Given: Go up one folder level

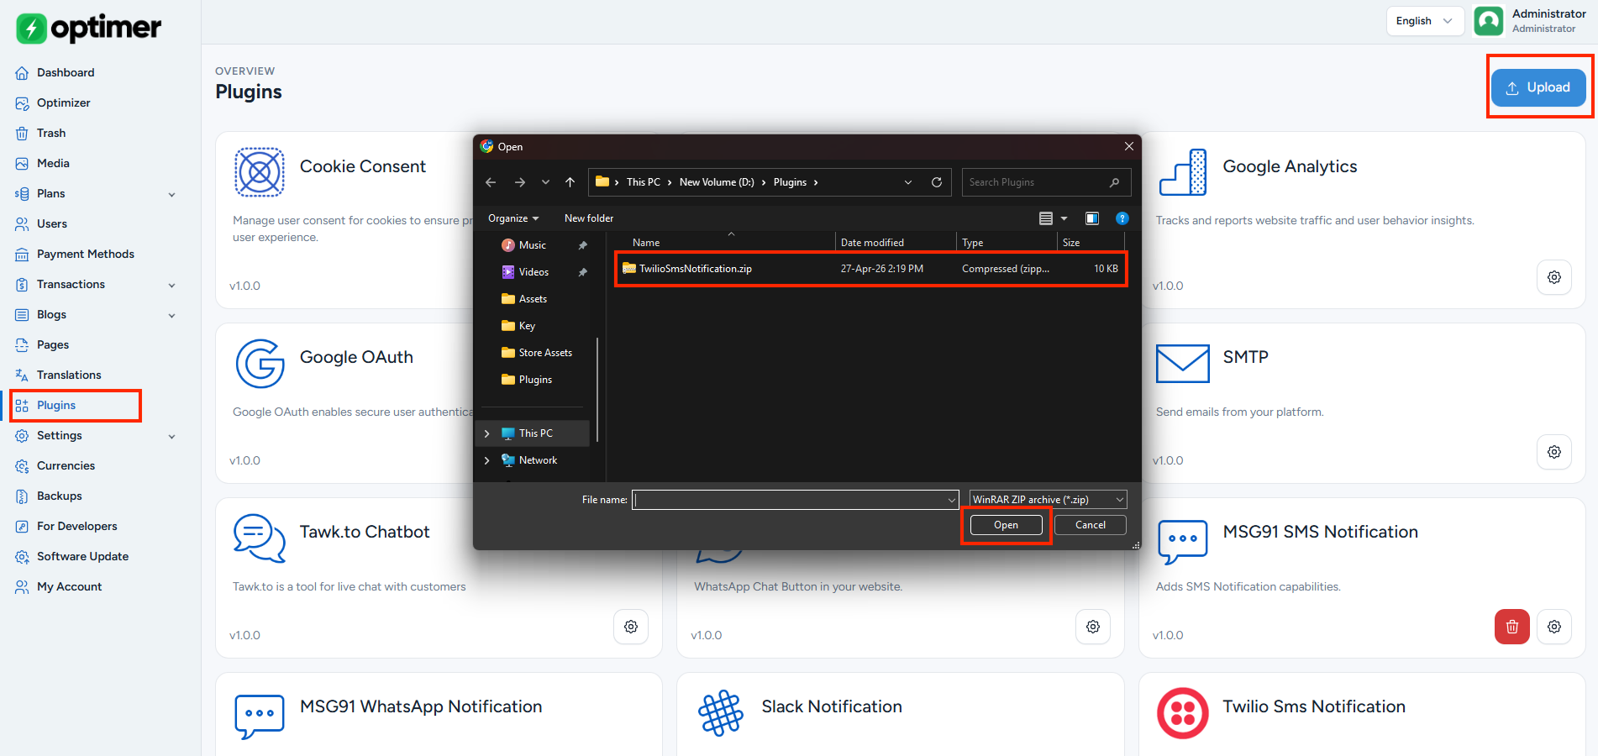Looking at the screenshot, I should 570,182.
